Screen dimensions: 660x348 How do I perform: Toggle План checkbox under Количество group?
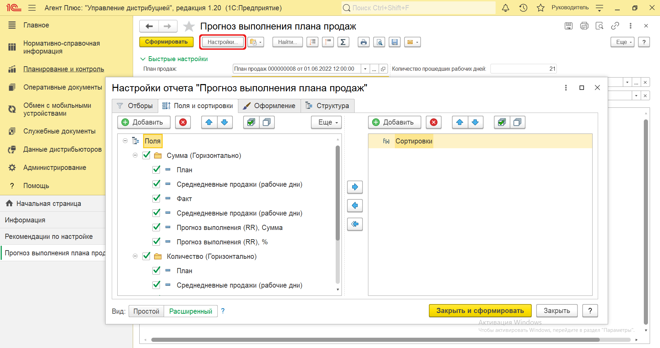click(x=156, y=270)
